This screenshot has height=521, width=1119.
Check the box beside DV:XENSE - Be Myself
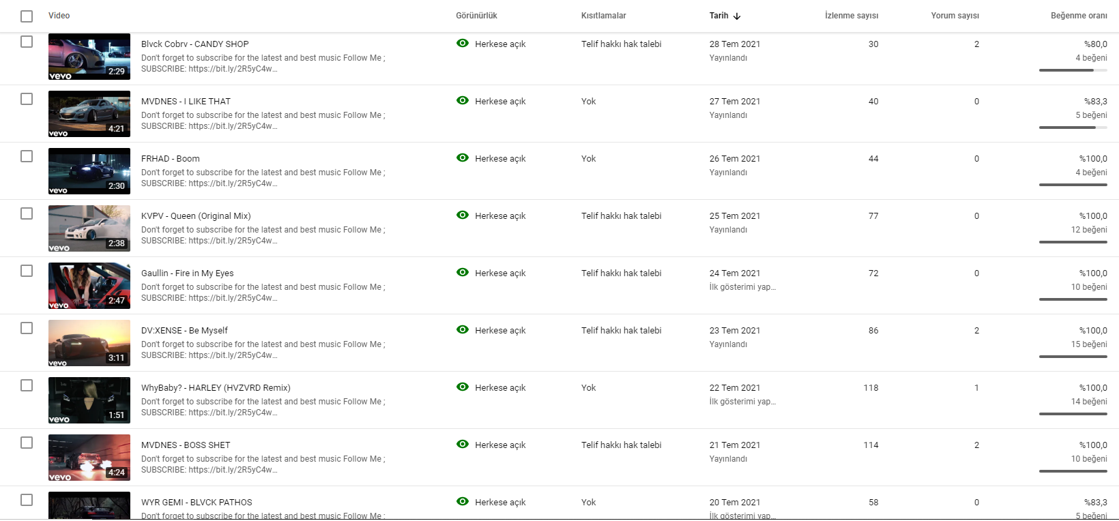(27, 328)
